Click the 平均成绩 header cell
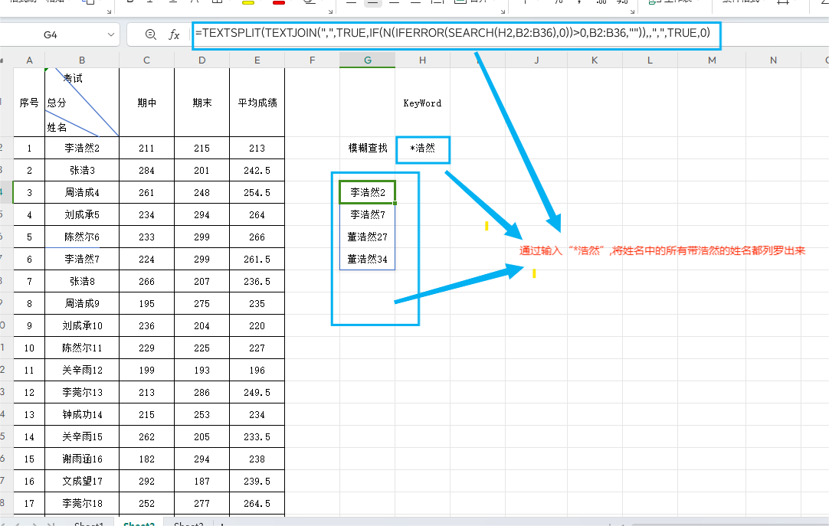 pos(257,103)
